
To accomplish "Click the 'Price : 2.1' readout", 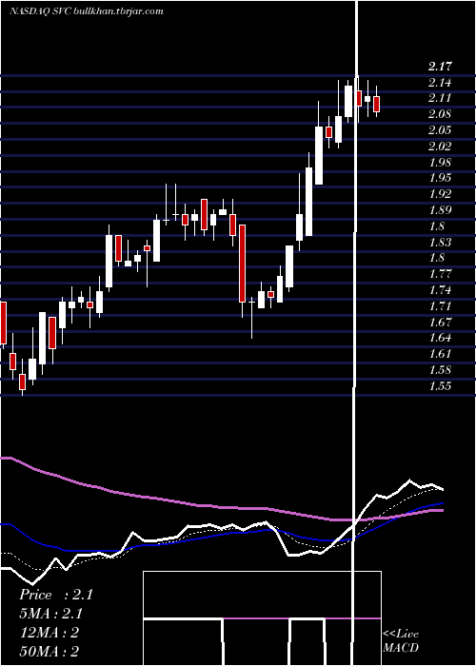I will coord(55,595).
